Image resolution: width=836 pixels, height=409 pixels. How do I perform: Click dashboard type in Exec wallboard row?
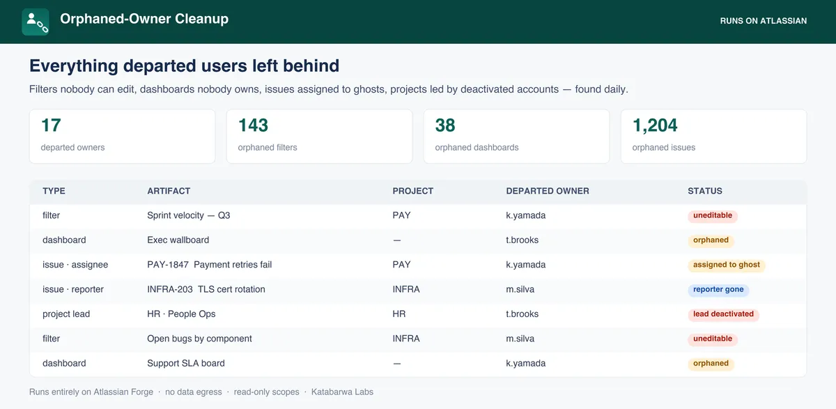point(64,240)
